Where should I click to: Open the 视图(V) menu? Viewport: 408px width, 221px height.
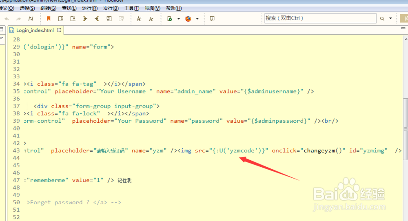tap(153, 8)
